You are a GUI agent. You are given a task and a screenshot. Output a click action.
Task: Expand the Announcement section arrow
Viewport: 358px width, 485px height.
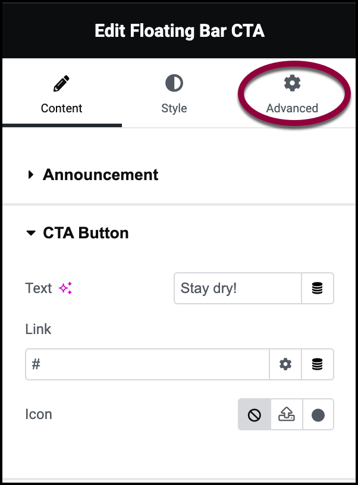31,175
